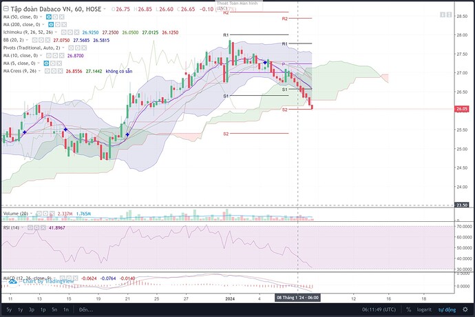Click the 26.05 current price label on the price axis
This screenshot has width=475, height=317.
click(x=462, y=109)
